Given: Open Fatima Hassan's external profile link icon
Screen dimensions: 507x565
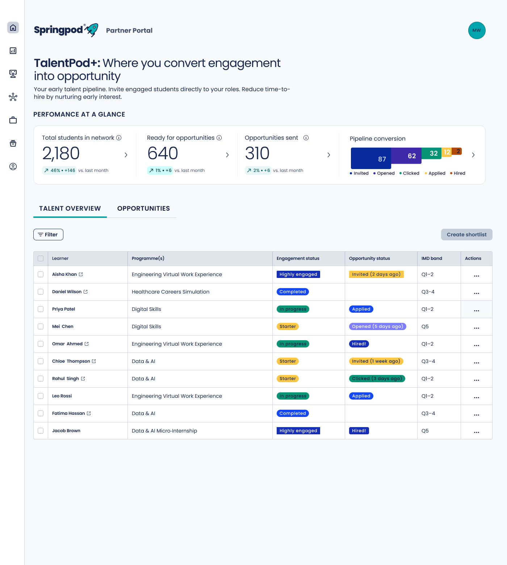Looking at the screenshot, I should tap(89, 413).
